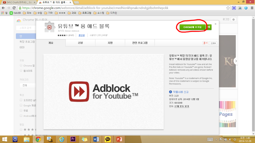Switch to the 리뷰 tab

coord(80,43)
